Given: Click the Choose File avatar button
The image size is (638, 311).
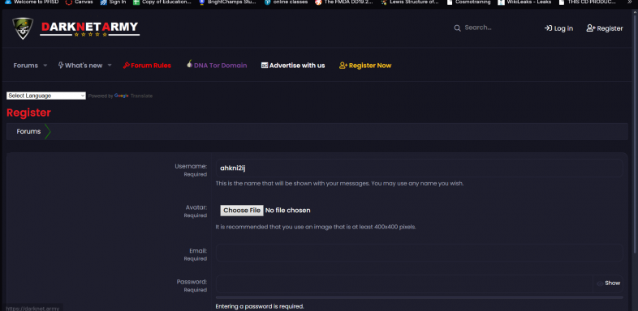Looking at the screenshot, I should coord(242,211).
